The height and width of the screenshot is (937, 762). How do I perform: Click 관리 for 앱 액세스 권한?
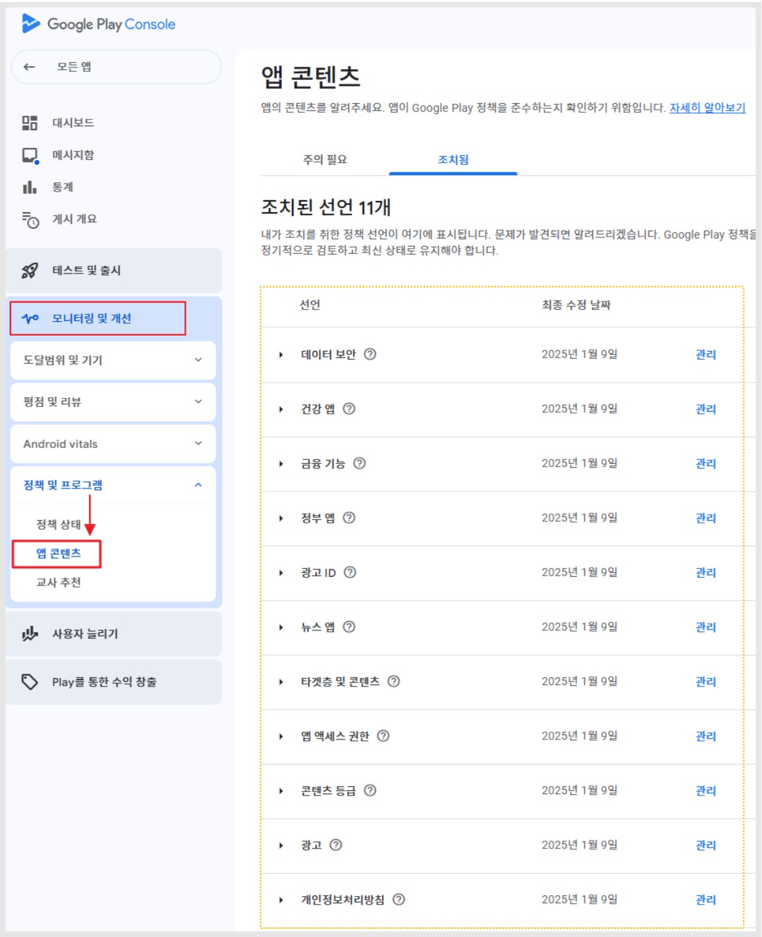pos(706,736)
